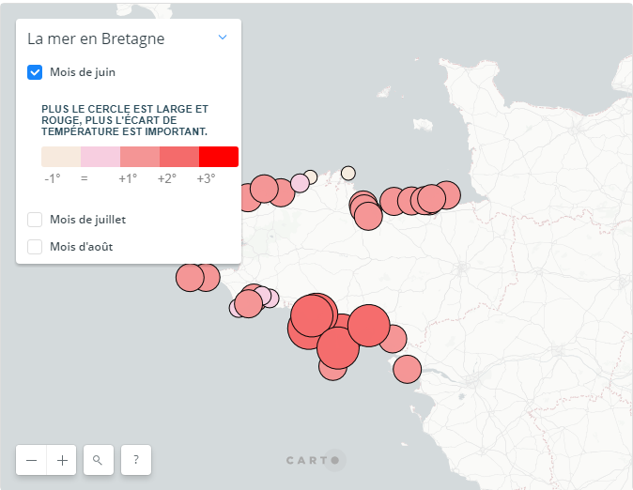Open the help question mark button

tap(136, 460)
